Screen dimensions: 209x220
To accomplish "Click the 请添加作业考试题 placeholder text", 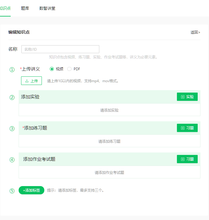I will pyautogui.click(x=109, y=173).
